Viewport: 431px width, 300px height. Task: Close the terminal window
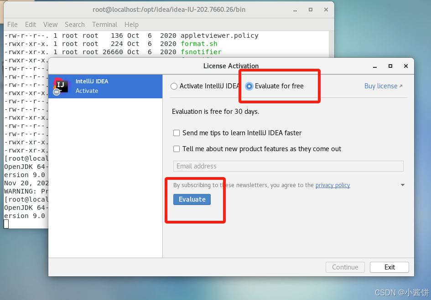point(326,10)
